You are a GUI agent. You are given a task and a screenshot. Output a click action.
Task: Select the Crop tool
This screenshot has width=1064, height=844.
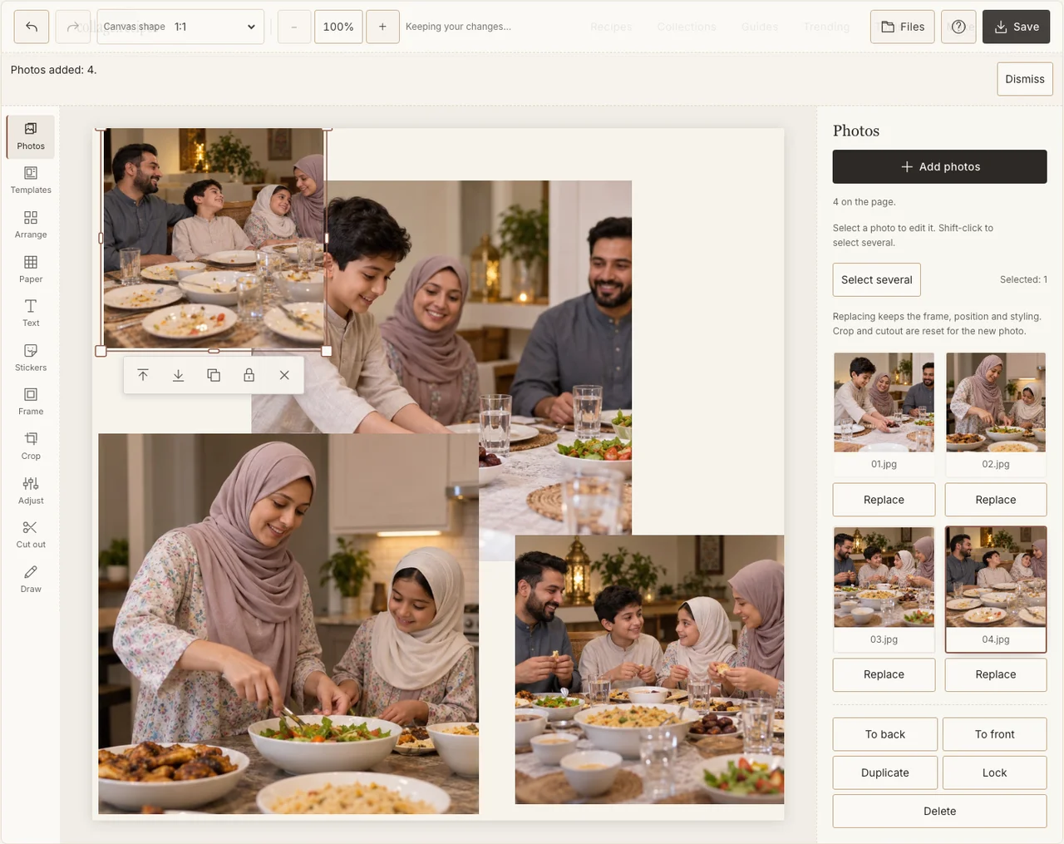31,447
